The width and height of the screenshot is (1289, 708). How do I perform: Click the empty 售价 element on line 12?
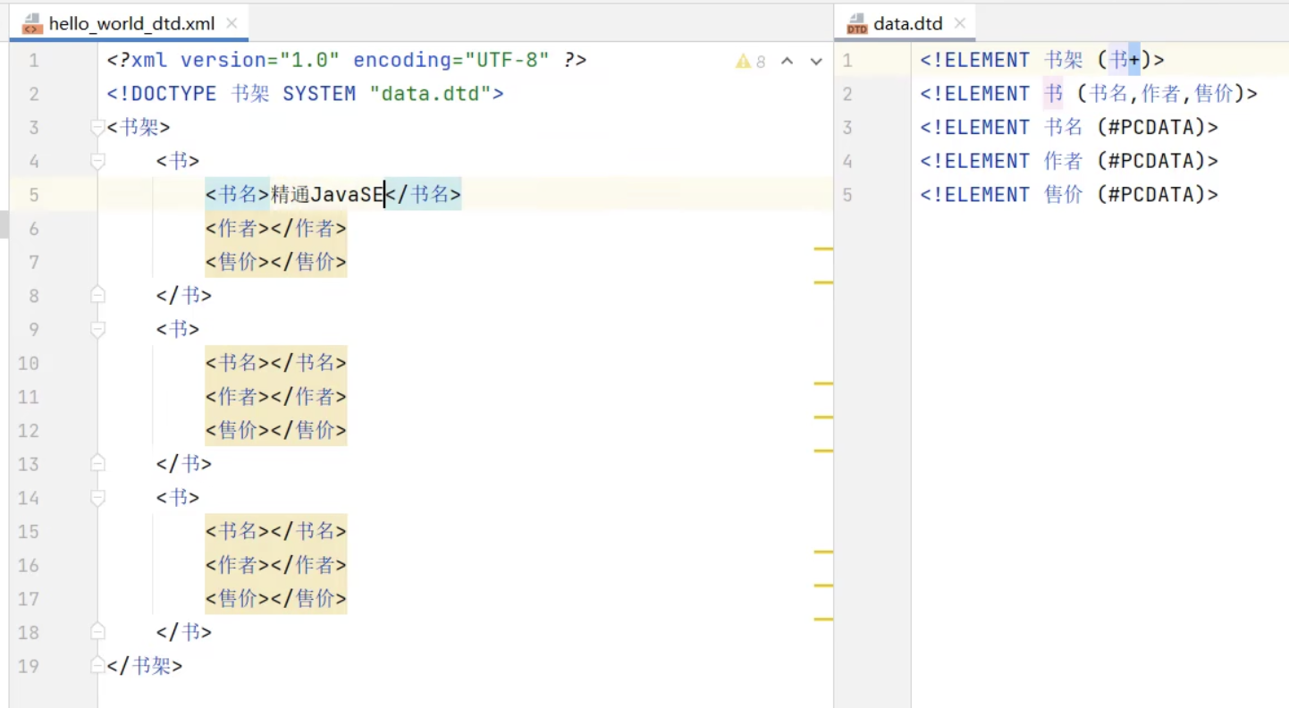(276, 431)
